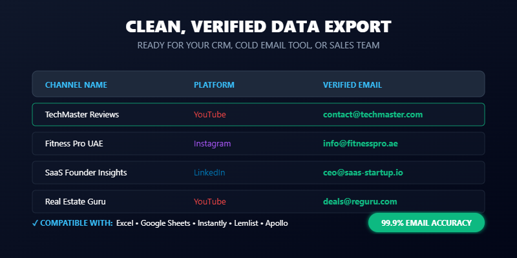Image resolution: width=517 pixels, height=258 pixels.
Task: Click the Instagram platform label
Action: 213,143
